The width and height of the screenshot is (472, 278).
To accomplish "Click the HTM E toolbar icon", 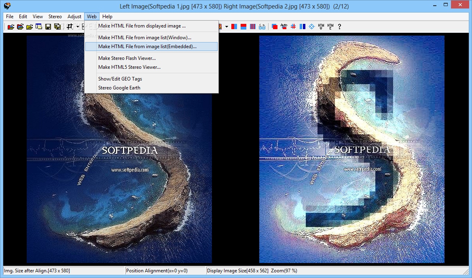I will pyautogui.click(x=330, y=26).
